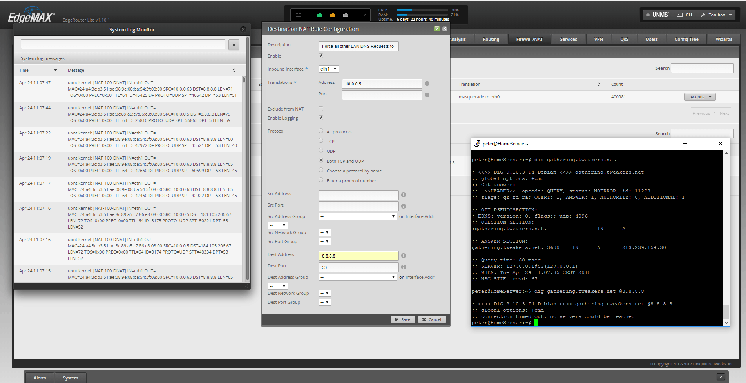The image size is (746, 383).
Task: Click the Dest Port input field
Action: point(358,267)
